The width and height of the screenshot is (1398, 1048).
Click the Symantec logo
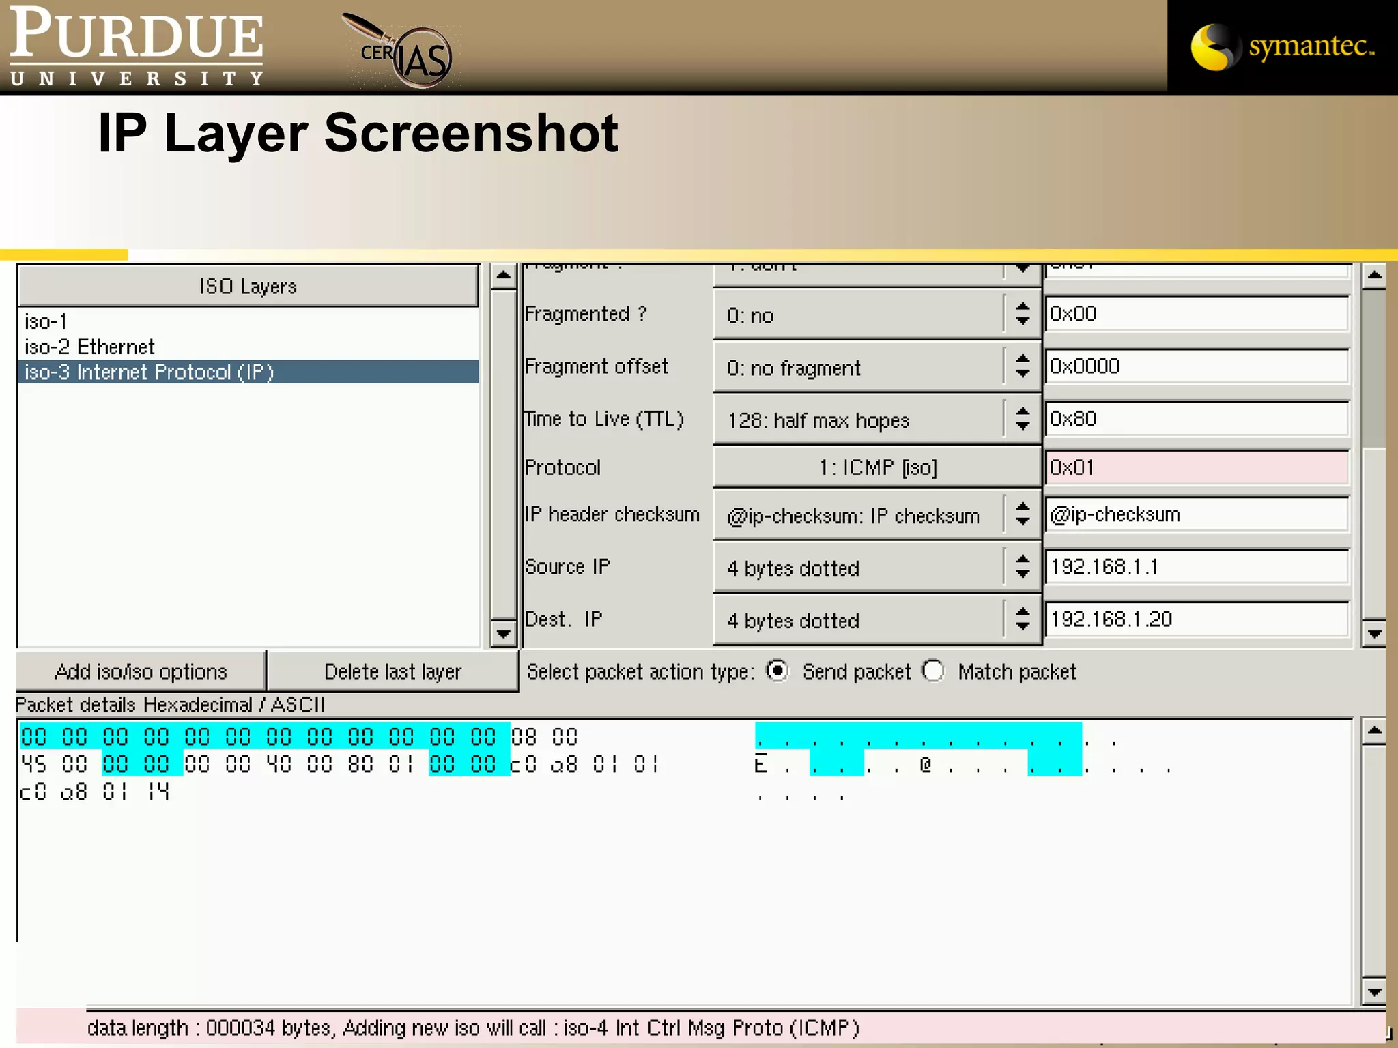pyautogui.click(x=1283, y=46)
